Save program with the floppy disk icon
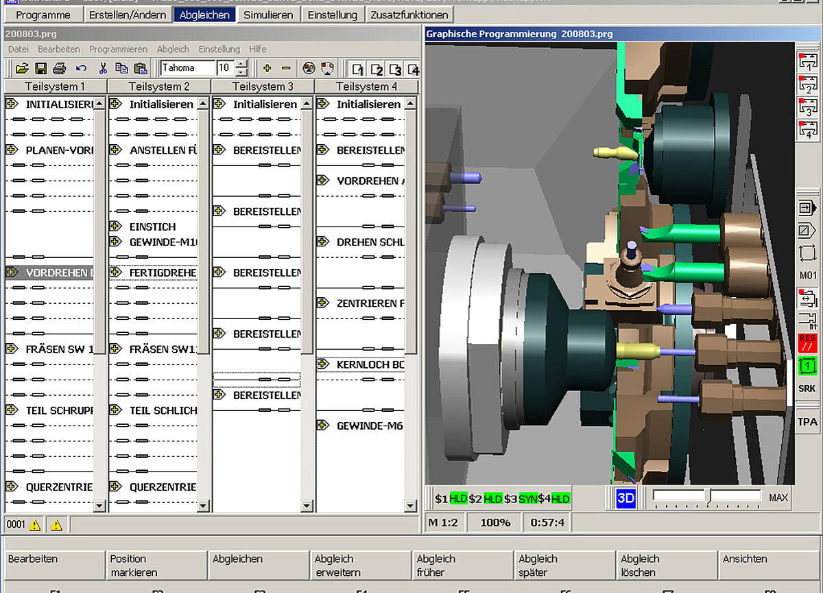The width and height of the screenshot is (823, 593). point(40,68)
